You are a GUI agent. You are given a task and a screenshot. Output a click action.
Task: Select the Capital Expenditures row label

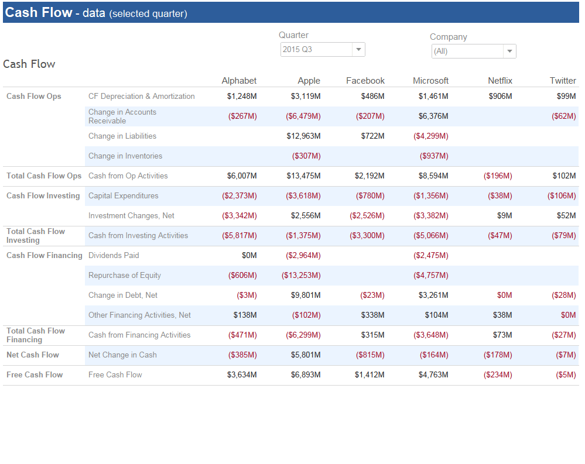(x=123, y=195)
